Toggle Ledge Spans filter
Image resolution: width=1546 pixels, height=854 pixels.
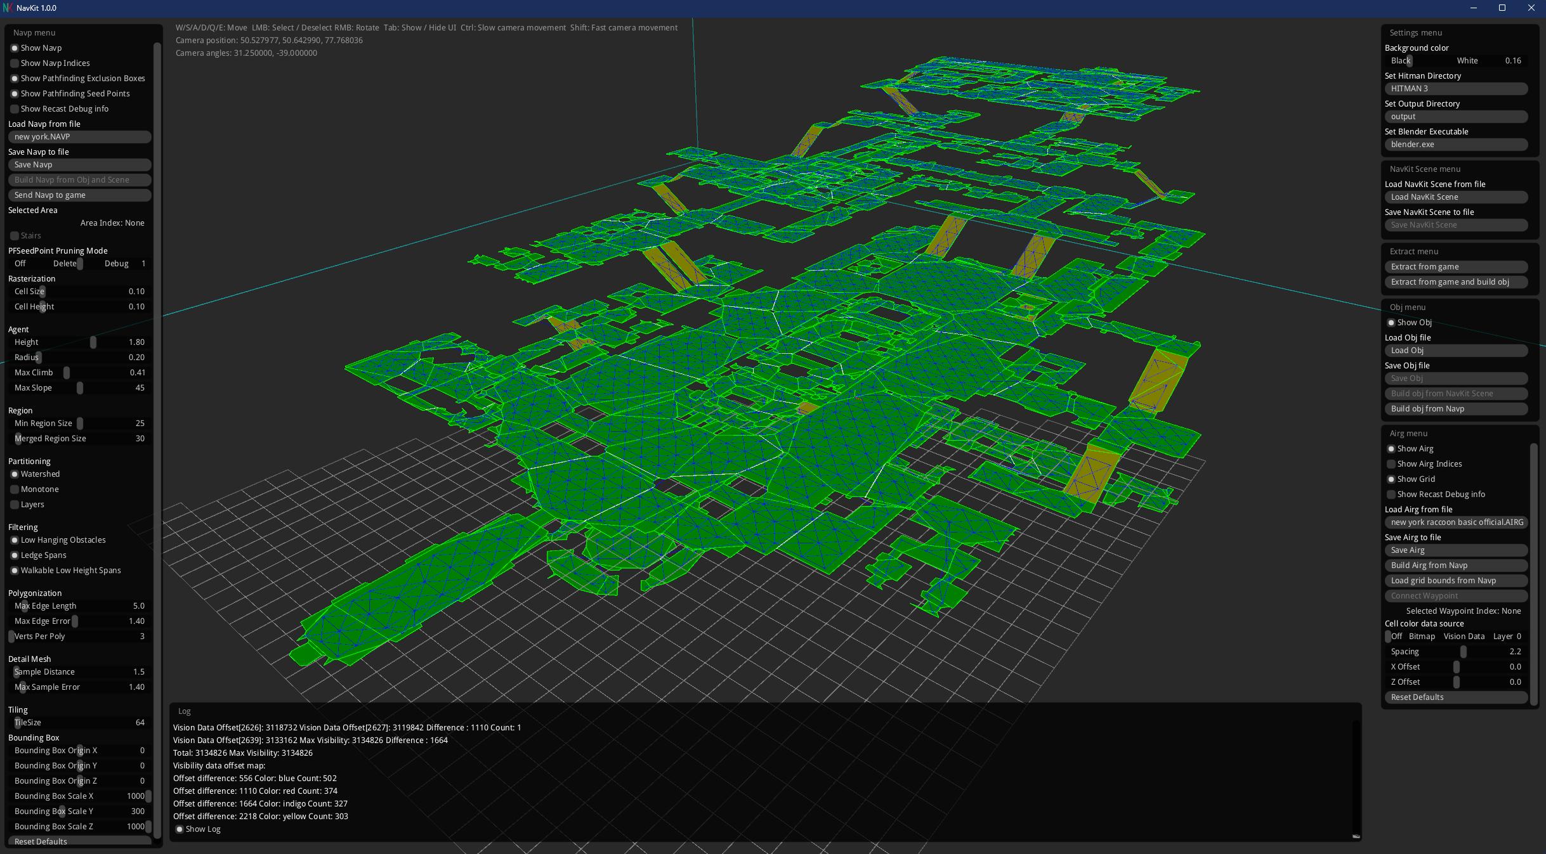[14, 555]
